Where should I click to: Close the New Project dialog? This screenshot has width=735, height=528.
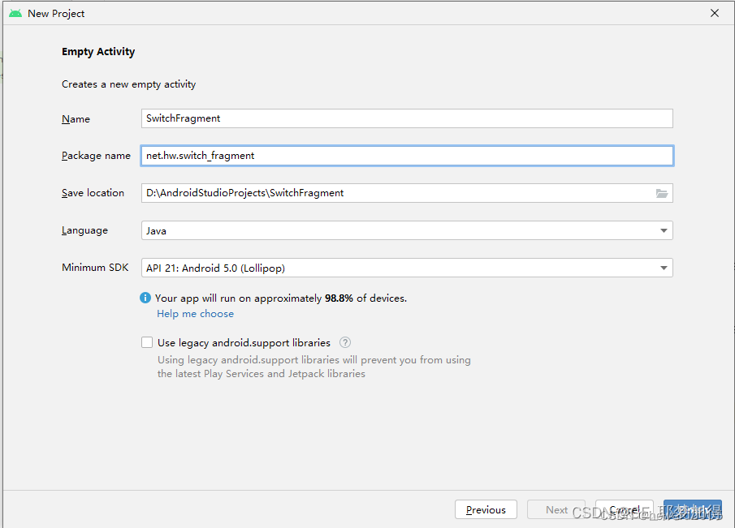[715, 13]
